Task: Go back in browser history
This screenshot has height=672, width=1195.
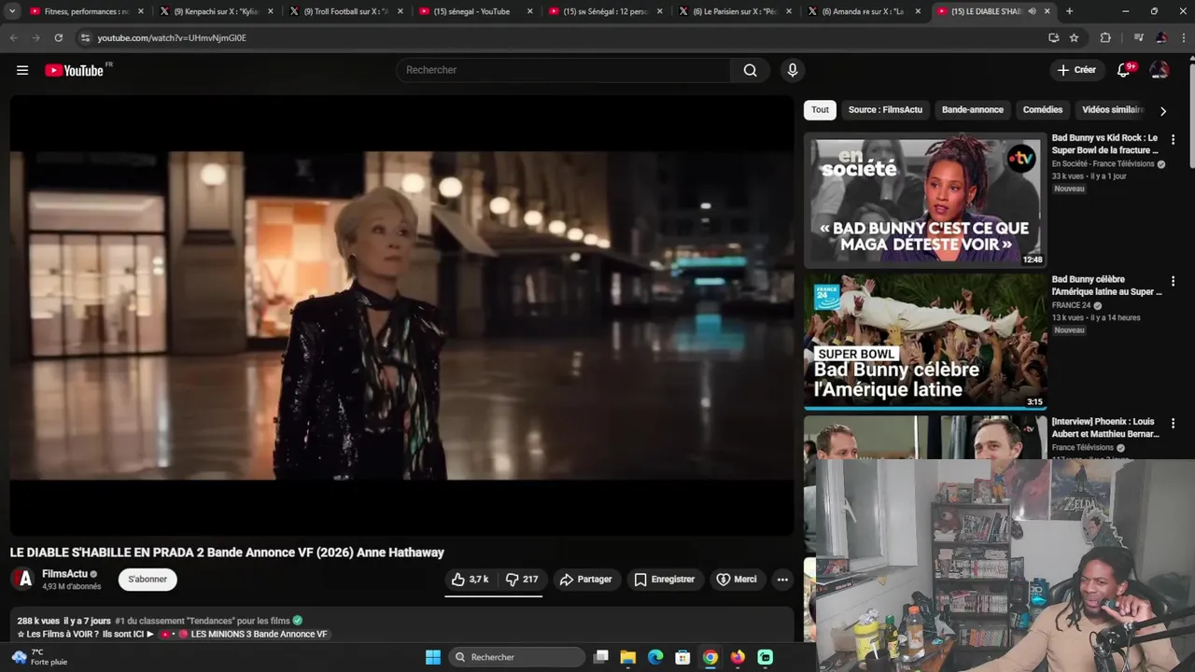Action: (x=13, y=37)
